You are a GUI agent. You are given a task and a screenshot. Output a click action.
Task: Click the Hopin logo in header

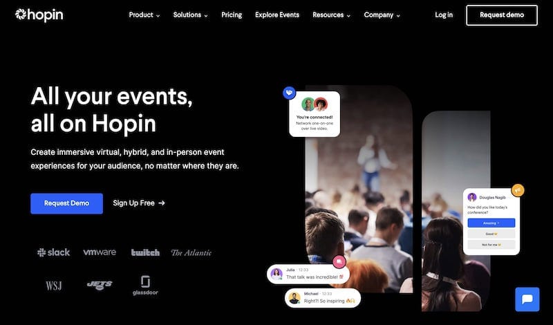point(39,15)
